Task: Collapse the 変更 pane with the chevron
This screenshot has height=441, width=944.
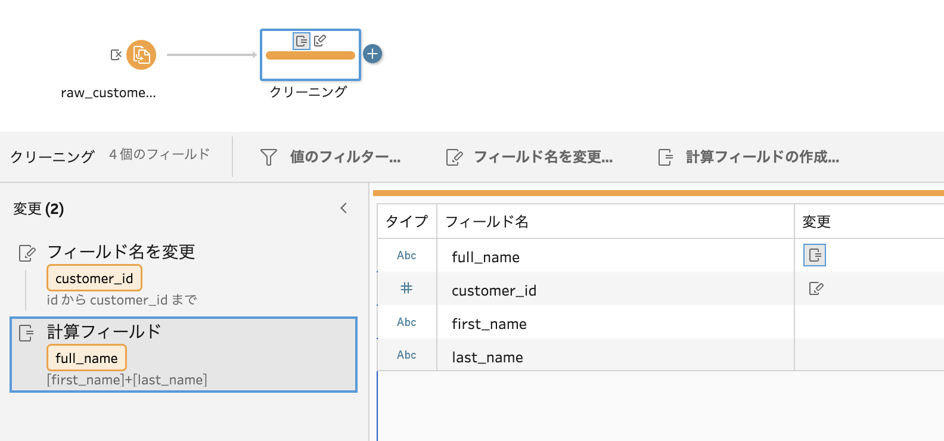Action: pyautogui.click(x=343, y=208)
